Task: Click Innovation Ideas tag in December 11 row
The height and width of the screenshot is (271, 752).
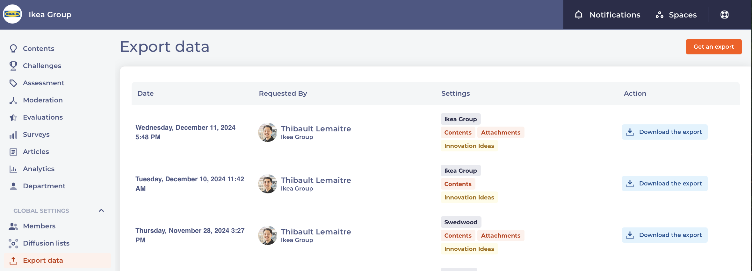Action: (x=469, y=146)
